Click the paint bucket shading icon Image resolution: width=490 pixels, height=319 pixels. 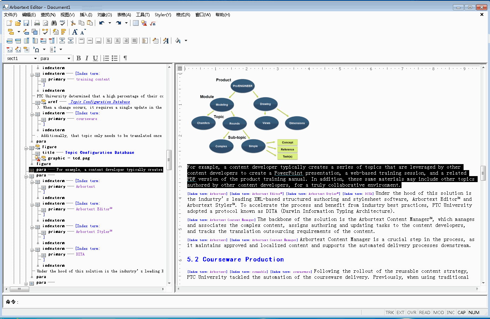coord(178,41)
